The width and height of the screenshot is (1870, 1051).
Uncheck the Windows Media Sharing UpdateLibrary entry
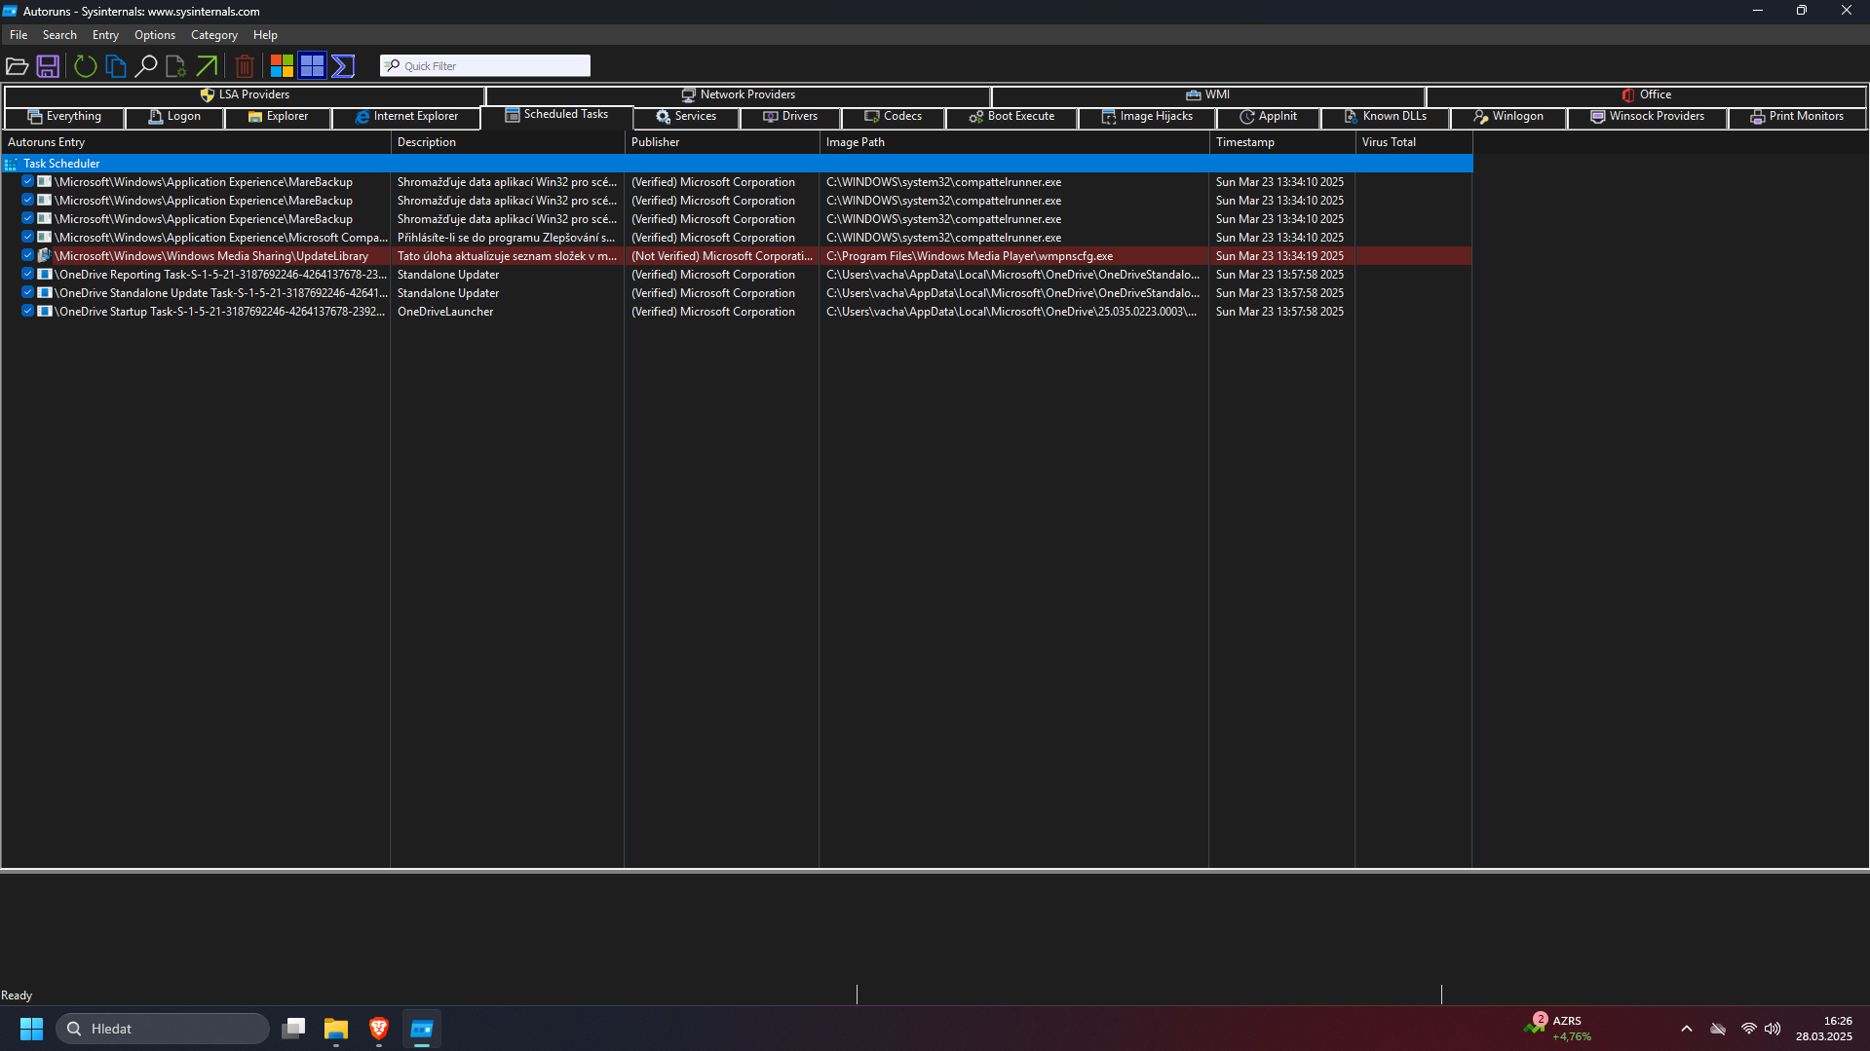coord(28,255)
